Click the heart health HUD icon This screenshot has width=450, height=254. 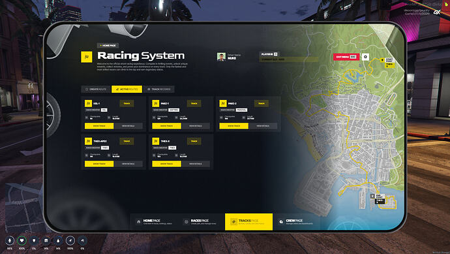pos(22,240)
